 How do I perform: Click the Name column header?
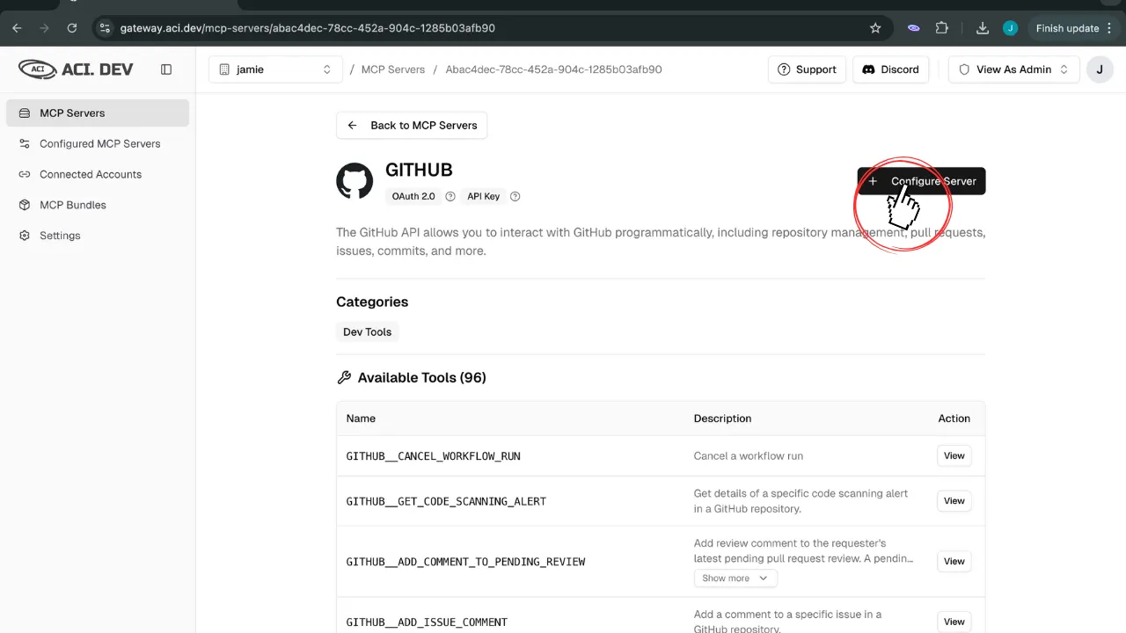tap(361, 418)
